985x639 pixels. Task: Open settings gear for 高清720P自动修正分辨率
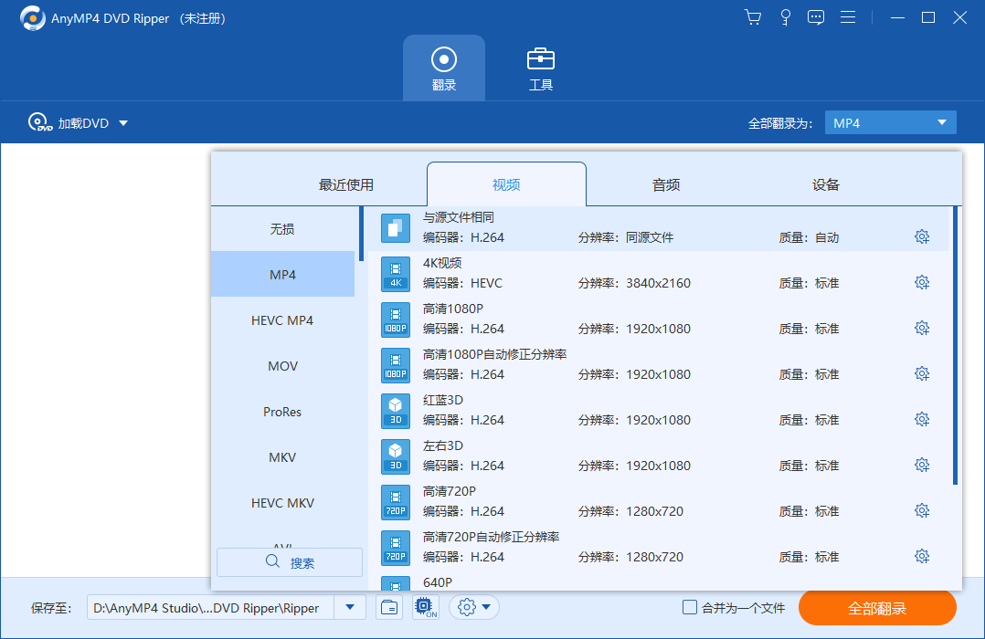pos(922,557)
